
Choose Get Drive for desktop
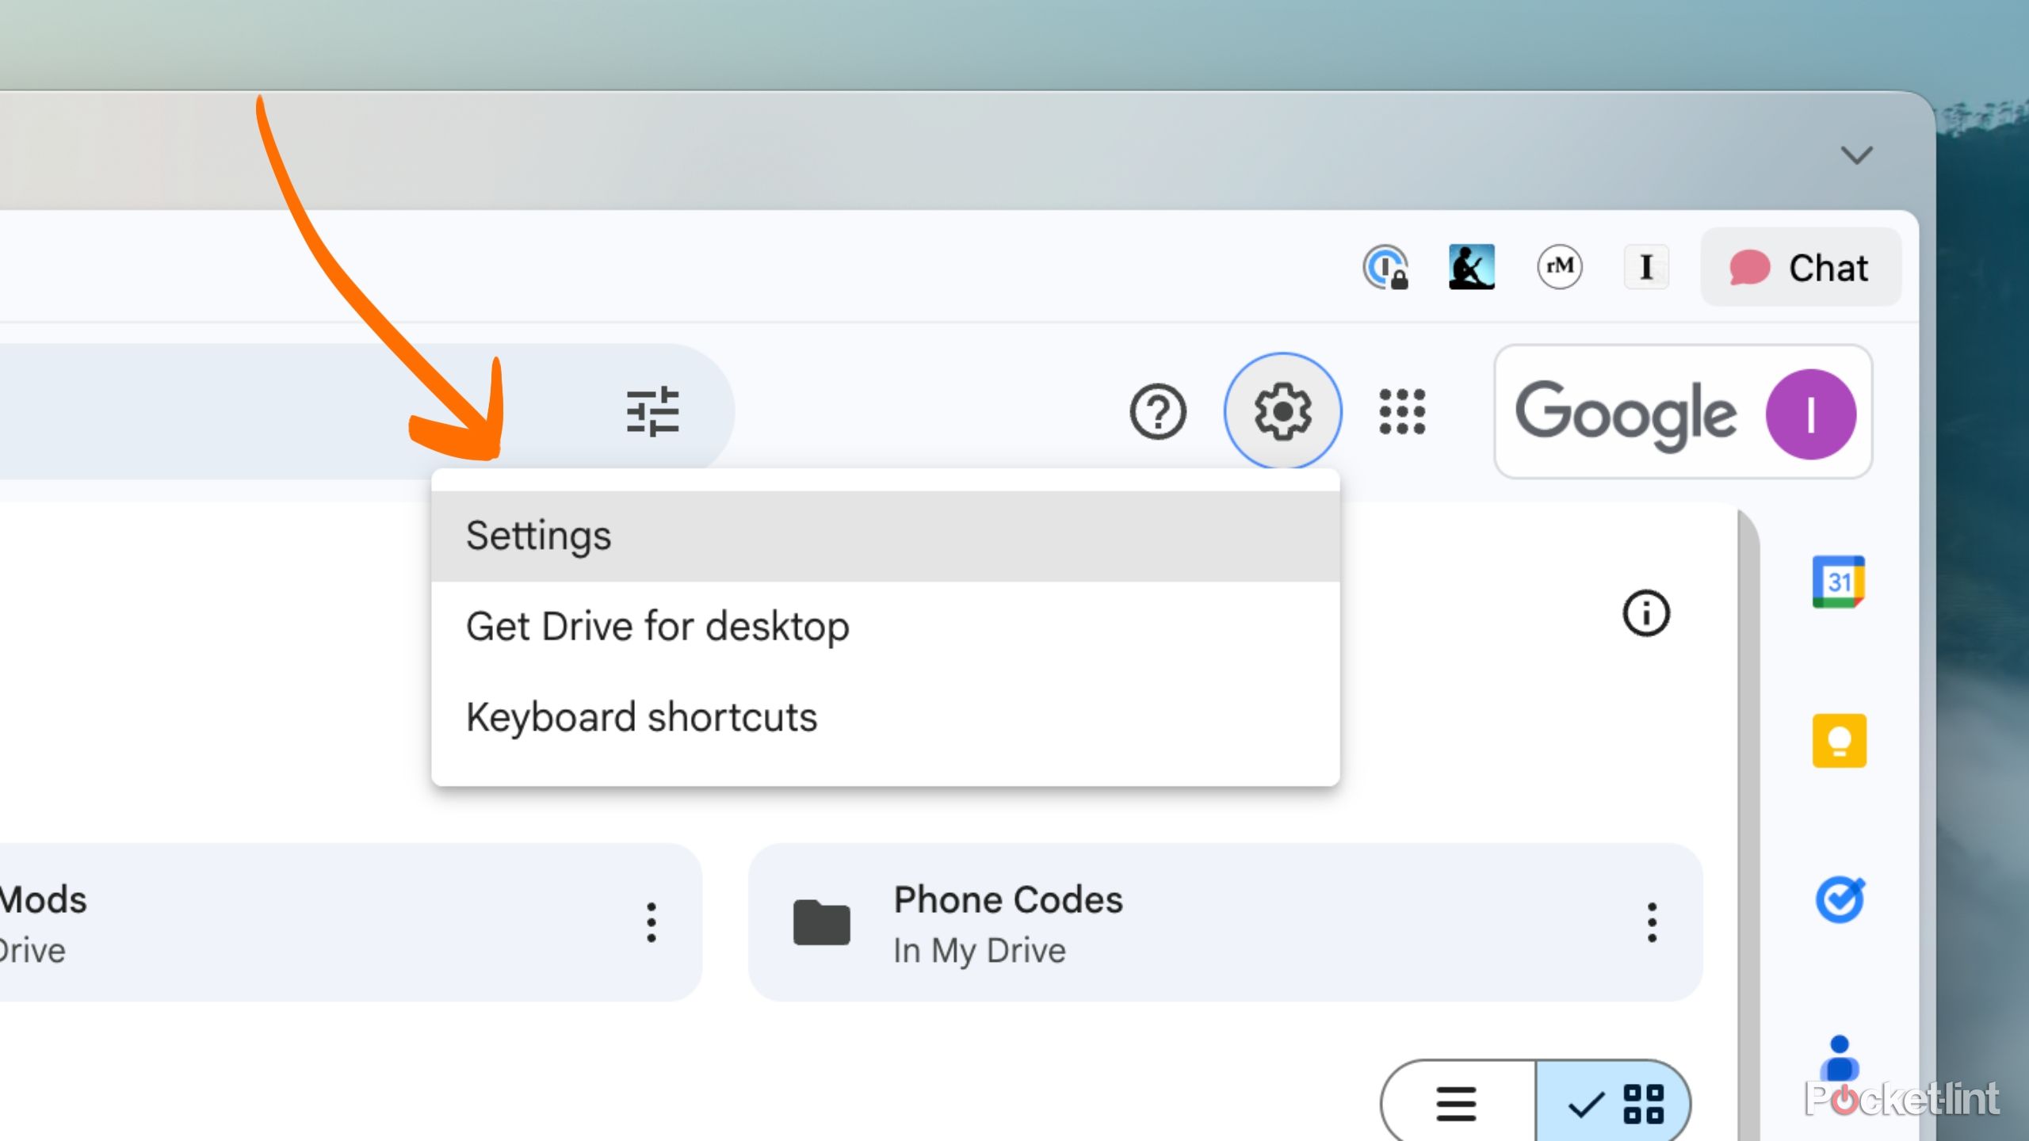click(x=658, y=627)
